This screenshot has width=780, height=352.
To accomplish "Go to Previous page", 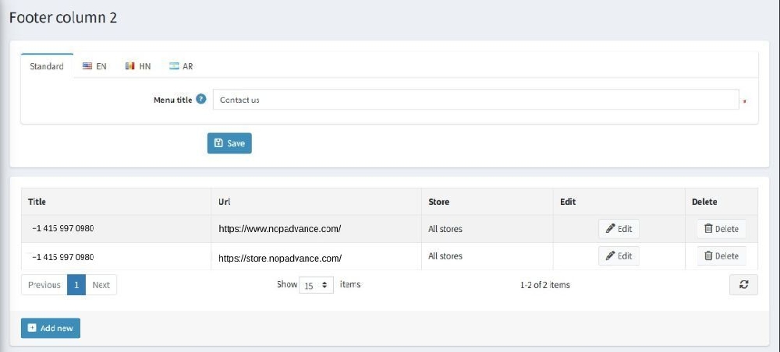I will pyautogui.click(x=44, y=285).
